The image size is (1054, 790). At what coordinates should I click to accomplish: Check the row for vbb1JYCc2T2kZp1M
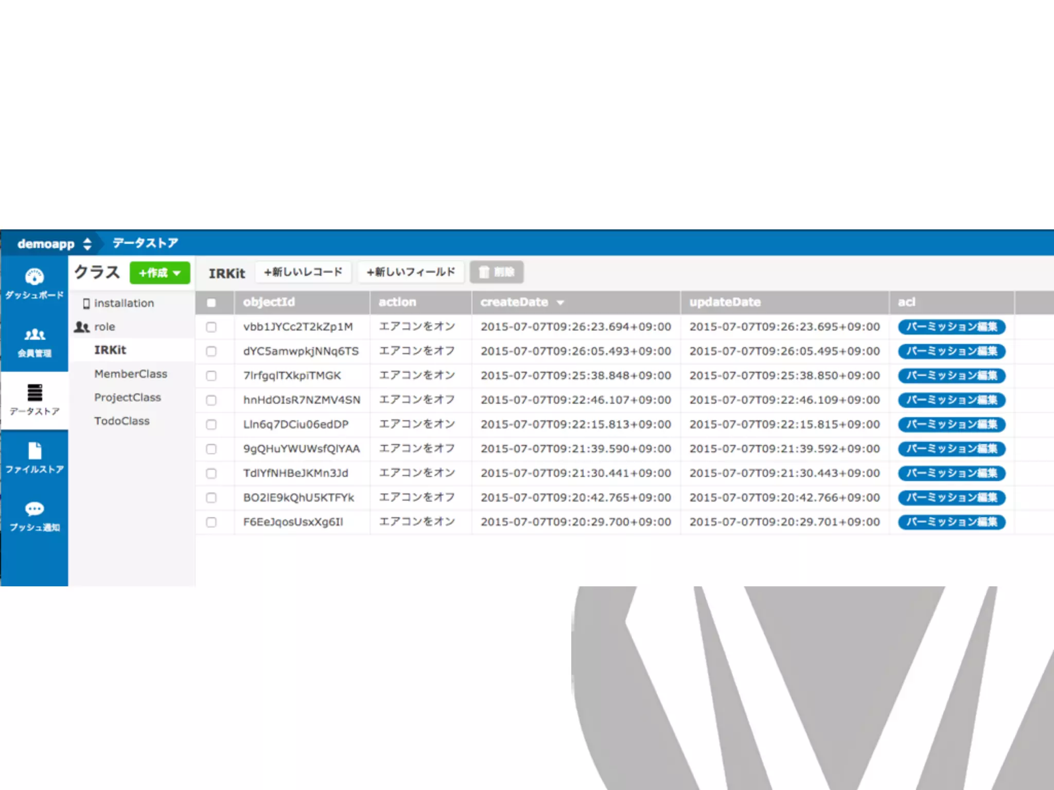click(211, 327)
